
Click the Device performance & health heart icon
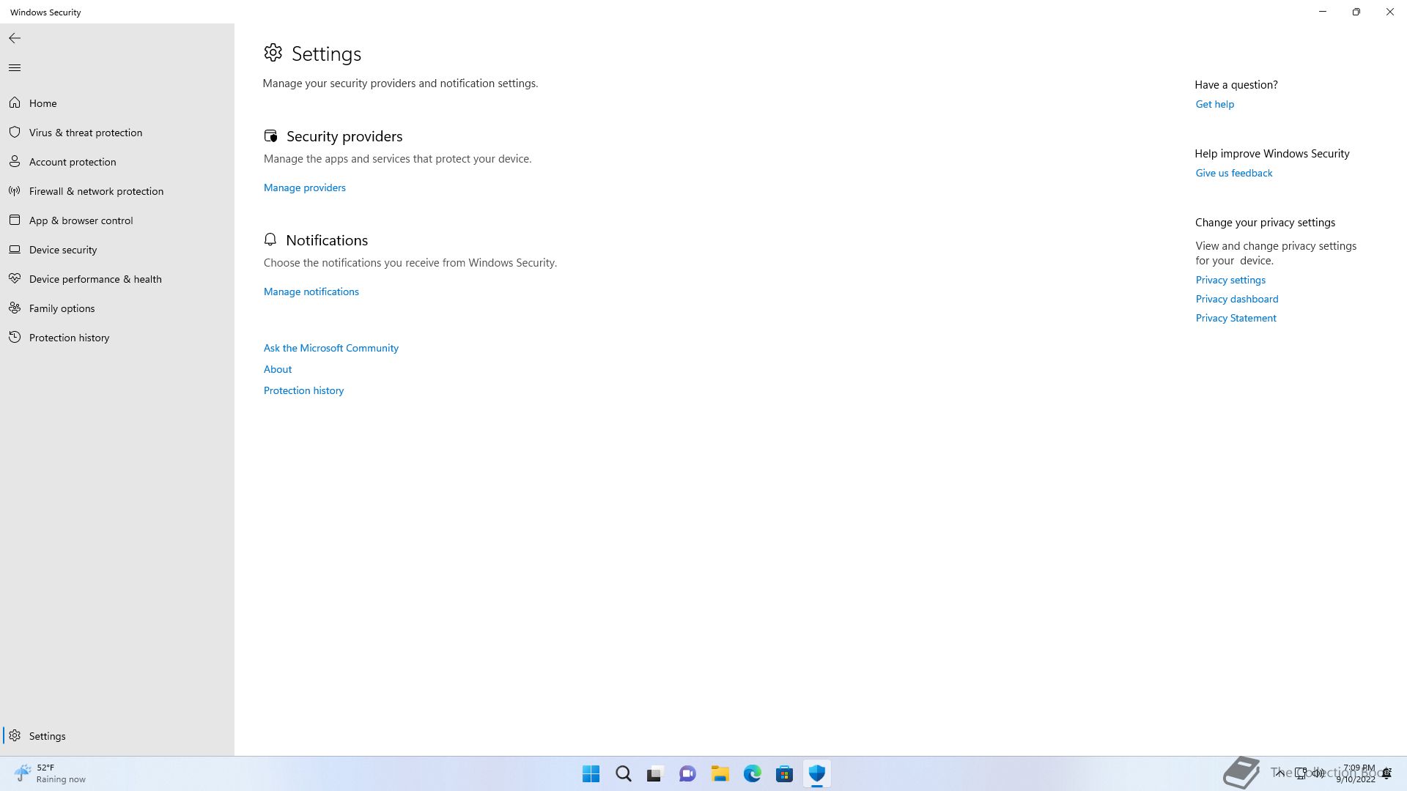point(15,278)
